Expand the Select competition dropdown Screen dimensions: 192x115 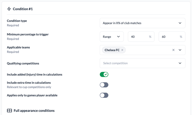pos(142,63)
